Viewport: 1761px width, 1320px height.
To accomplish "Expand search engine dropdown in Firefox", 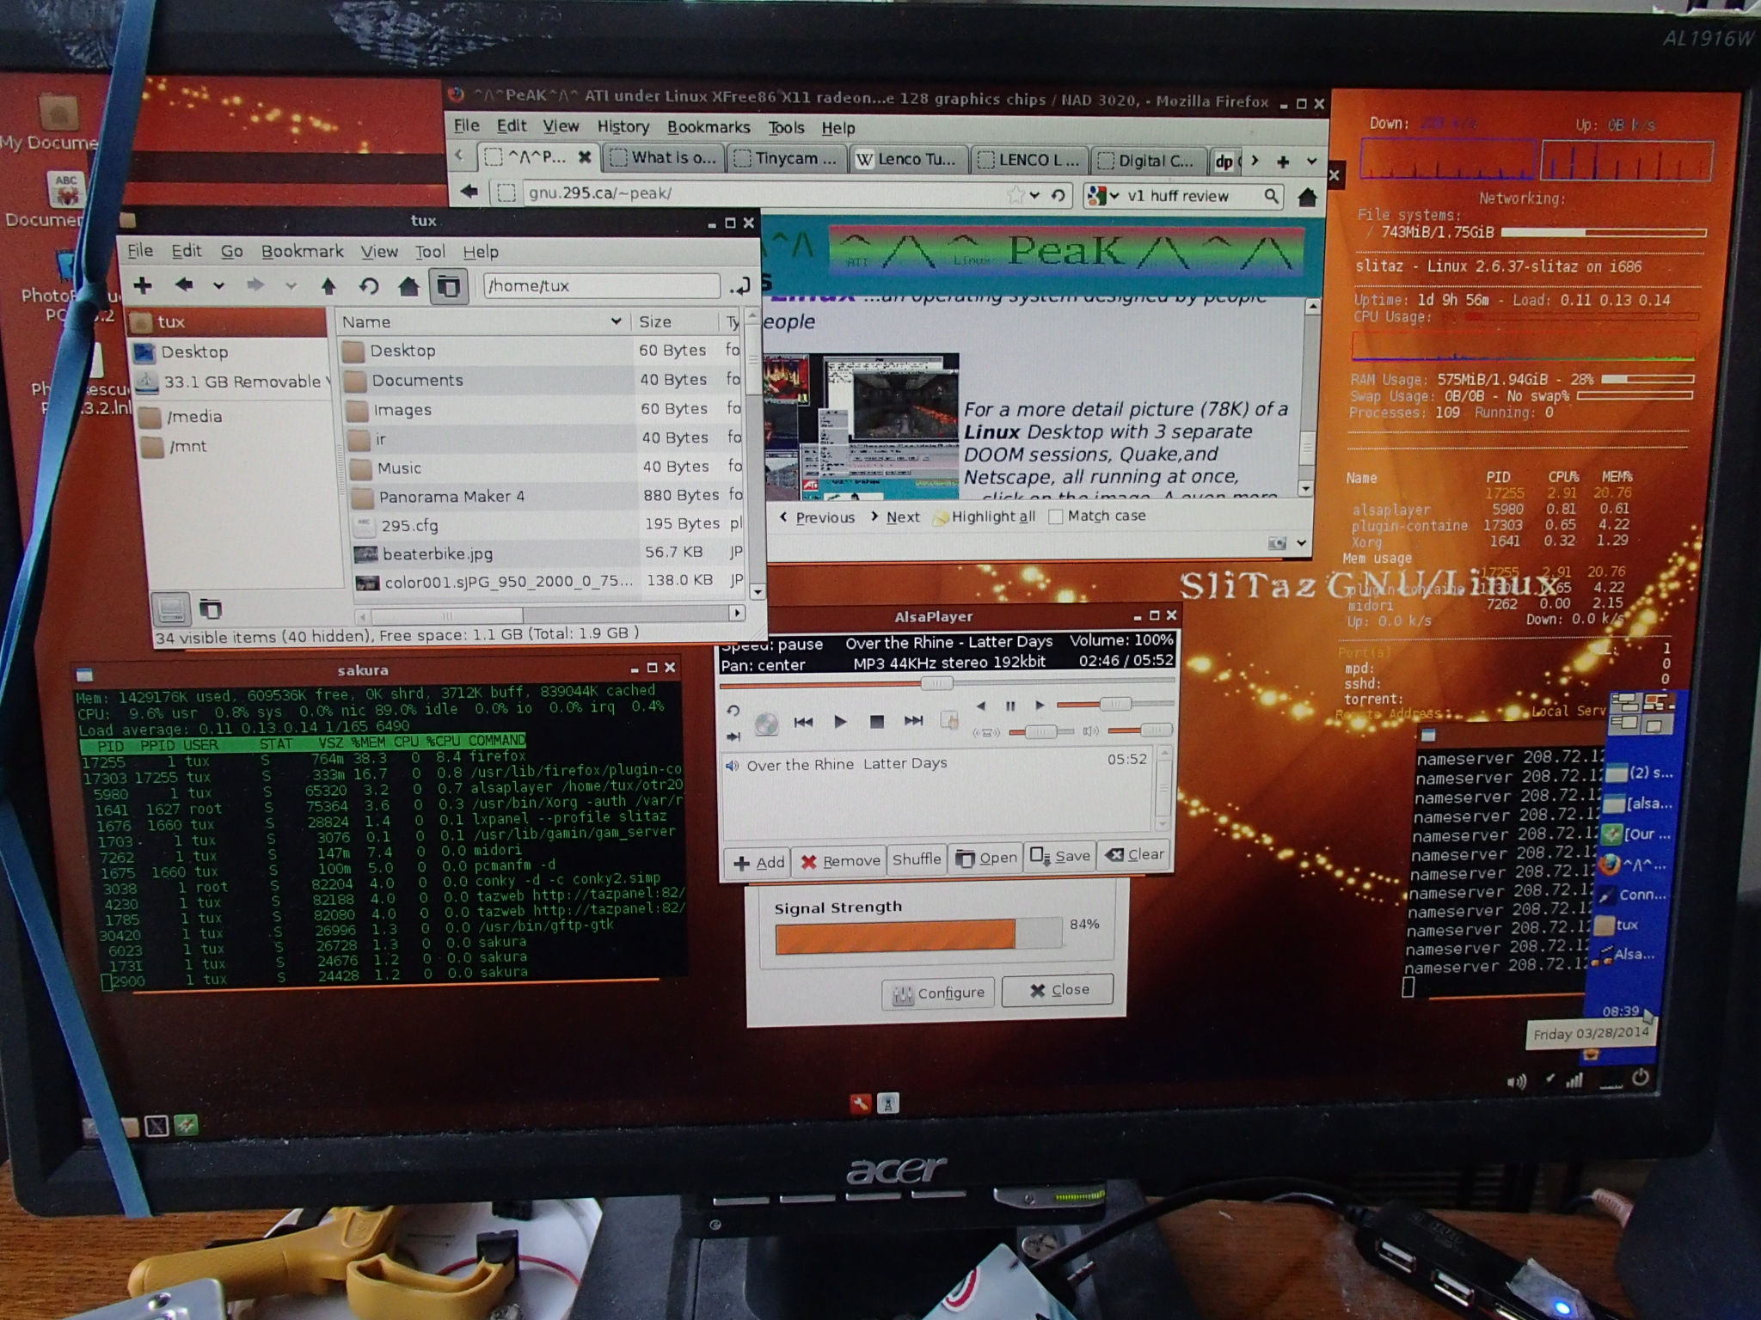I will pos(1114,196).
